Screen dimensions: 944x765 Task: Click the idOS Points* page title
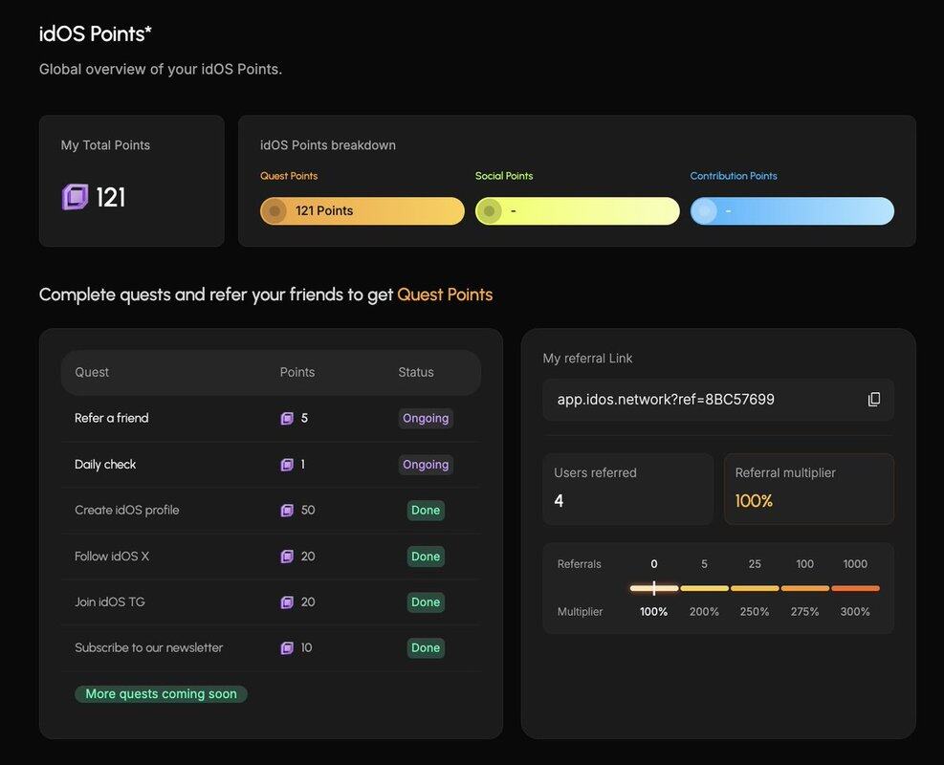coord(95,33)
